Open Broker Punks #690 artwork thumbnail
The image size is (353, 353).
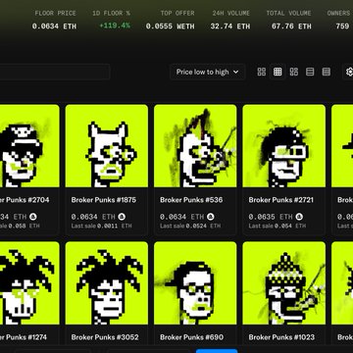click(195, 283)
